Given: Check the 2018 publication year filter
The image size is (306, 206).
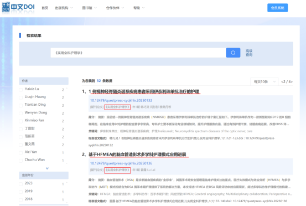Looking at the screenshot, I should (x=20, y=200).
